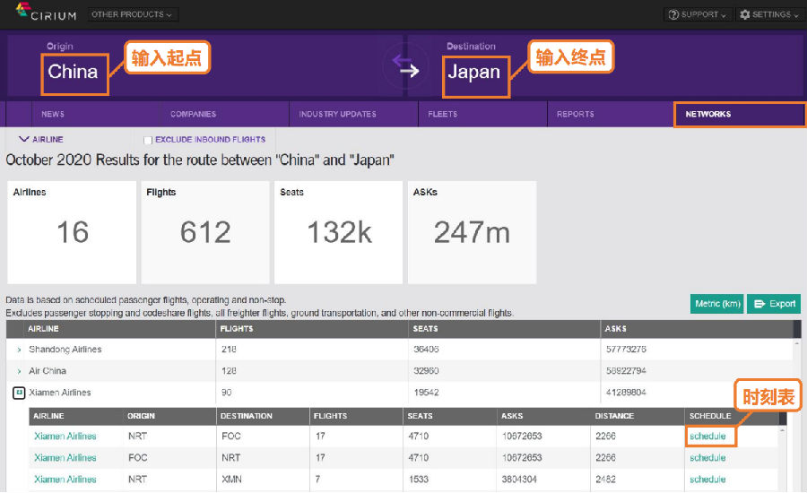Viewport: 807px width, 493px height.
Task: Go to the Industry Updates tab
Action: 337,114
